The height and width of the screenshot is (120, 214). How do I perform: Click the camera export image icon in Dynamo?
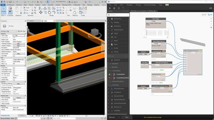(211, 8)
